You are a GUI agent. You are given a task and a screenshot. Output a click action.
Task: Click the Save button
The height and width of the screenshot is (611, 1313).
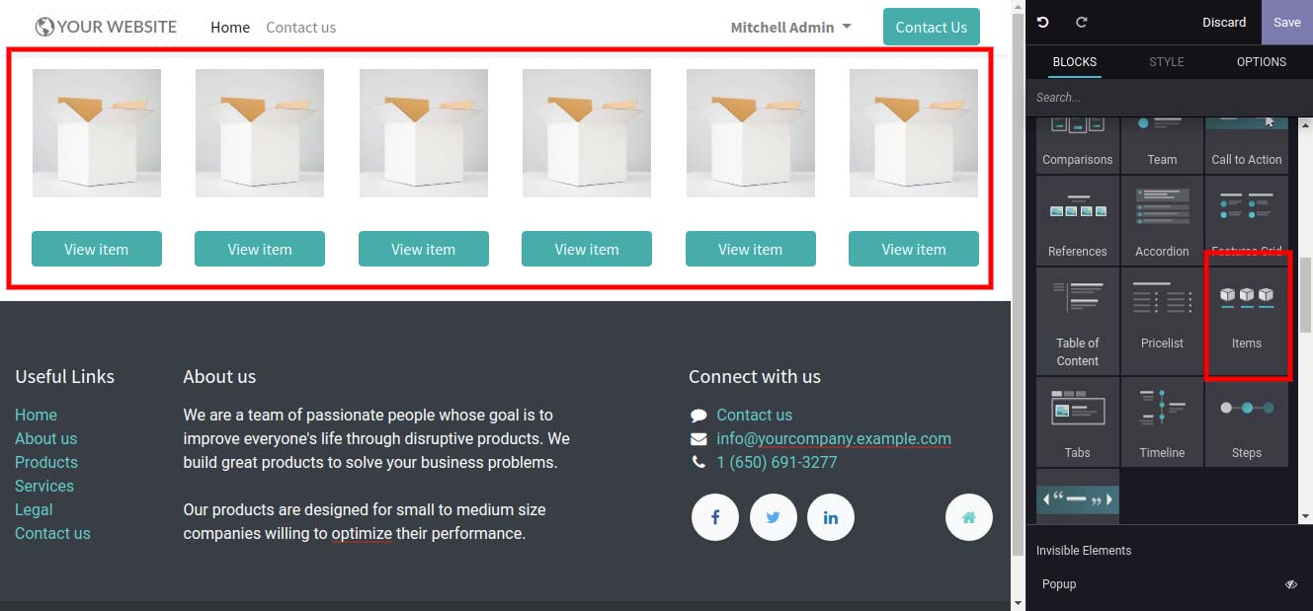1287,22
